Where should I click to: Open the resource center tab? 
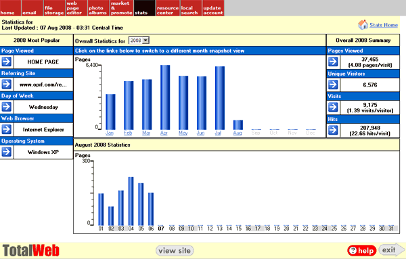(168, 8)
